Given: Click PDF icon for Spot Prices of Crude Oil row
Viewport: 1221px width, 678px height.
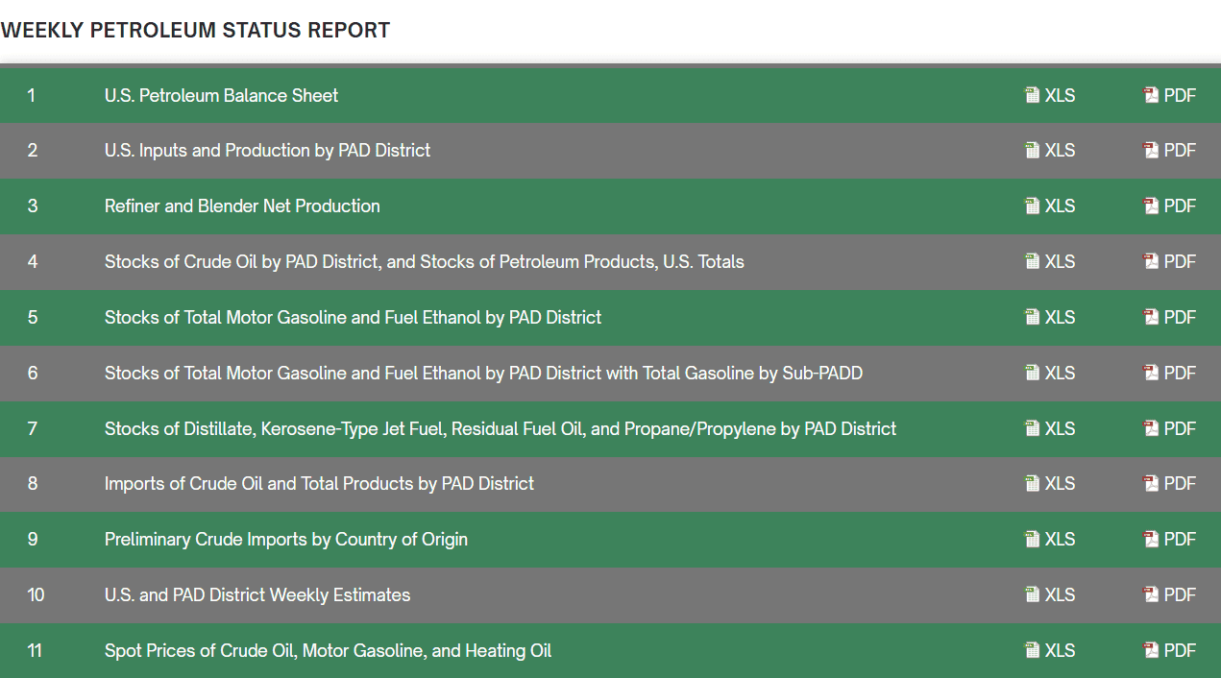Looking at the screenshot, I should 1151,651.
